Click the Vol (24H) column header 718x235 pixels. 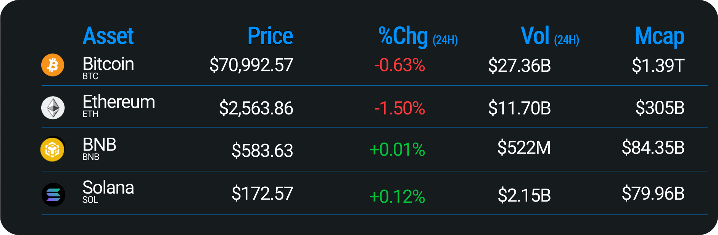click(x=550, y=37)
